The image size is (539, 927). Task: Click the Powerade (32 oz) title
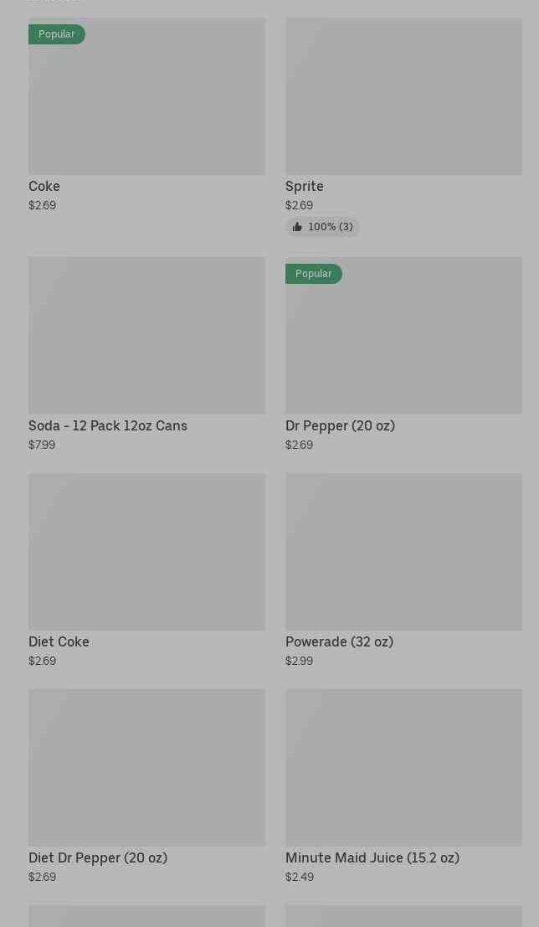point(339,641)
